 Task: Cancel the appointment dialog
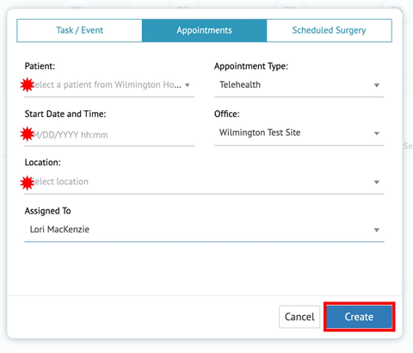tap(299, 317)
